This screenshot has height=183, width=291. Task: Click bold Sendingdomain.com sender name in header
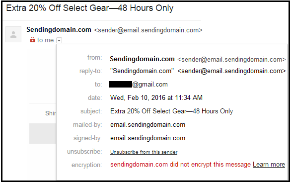coord(59,30)
